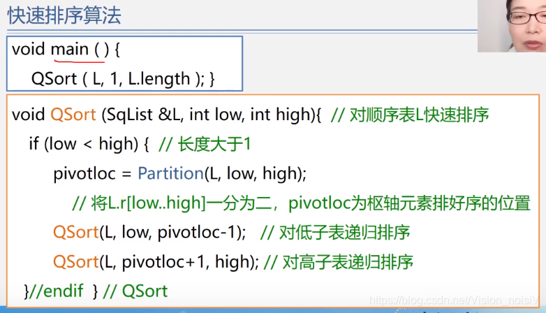Click the slide title "快速排序算法"

coord(64,15)
